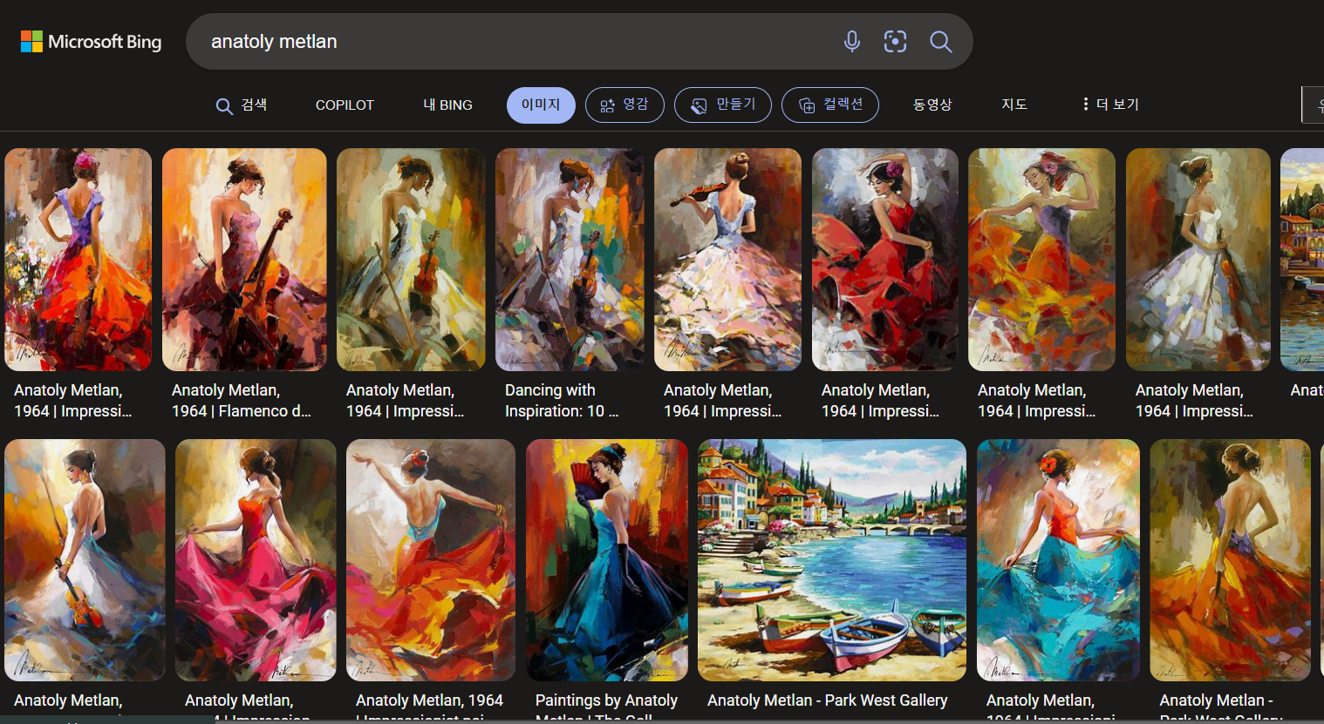Expand the 더 보기 menu
The width and height of the screenshot is (1324, 724).
click(1111, 105)
